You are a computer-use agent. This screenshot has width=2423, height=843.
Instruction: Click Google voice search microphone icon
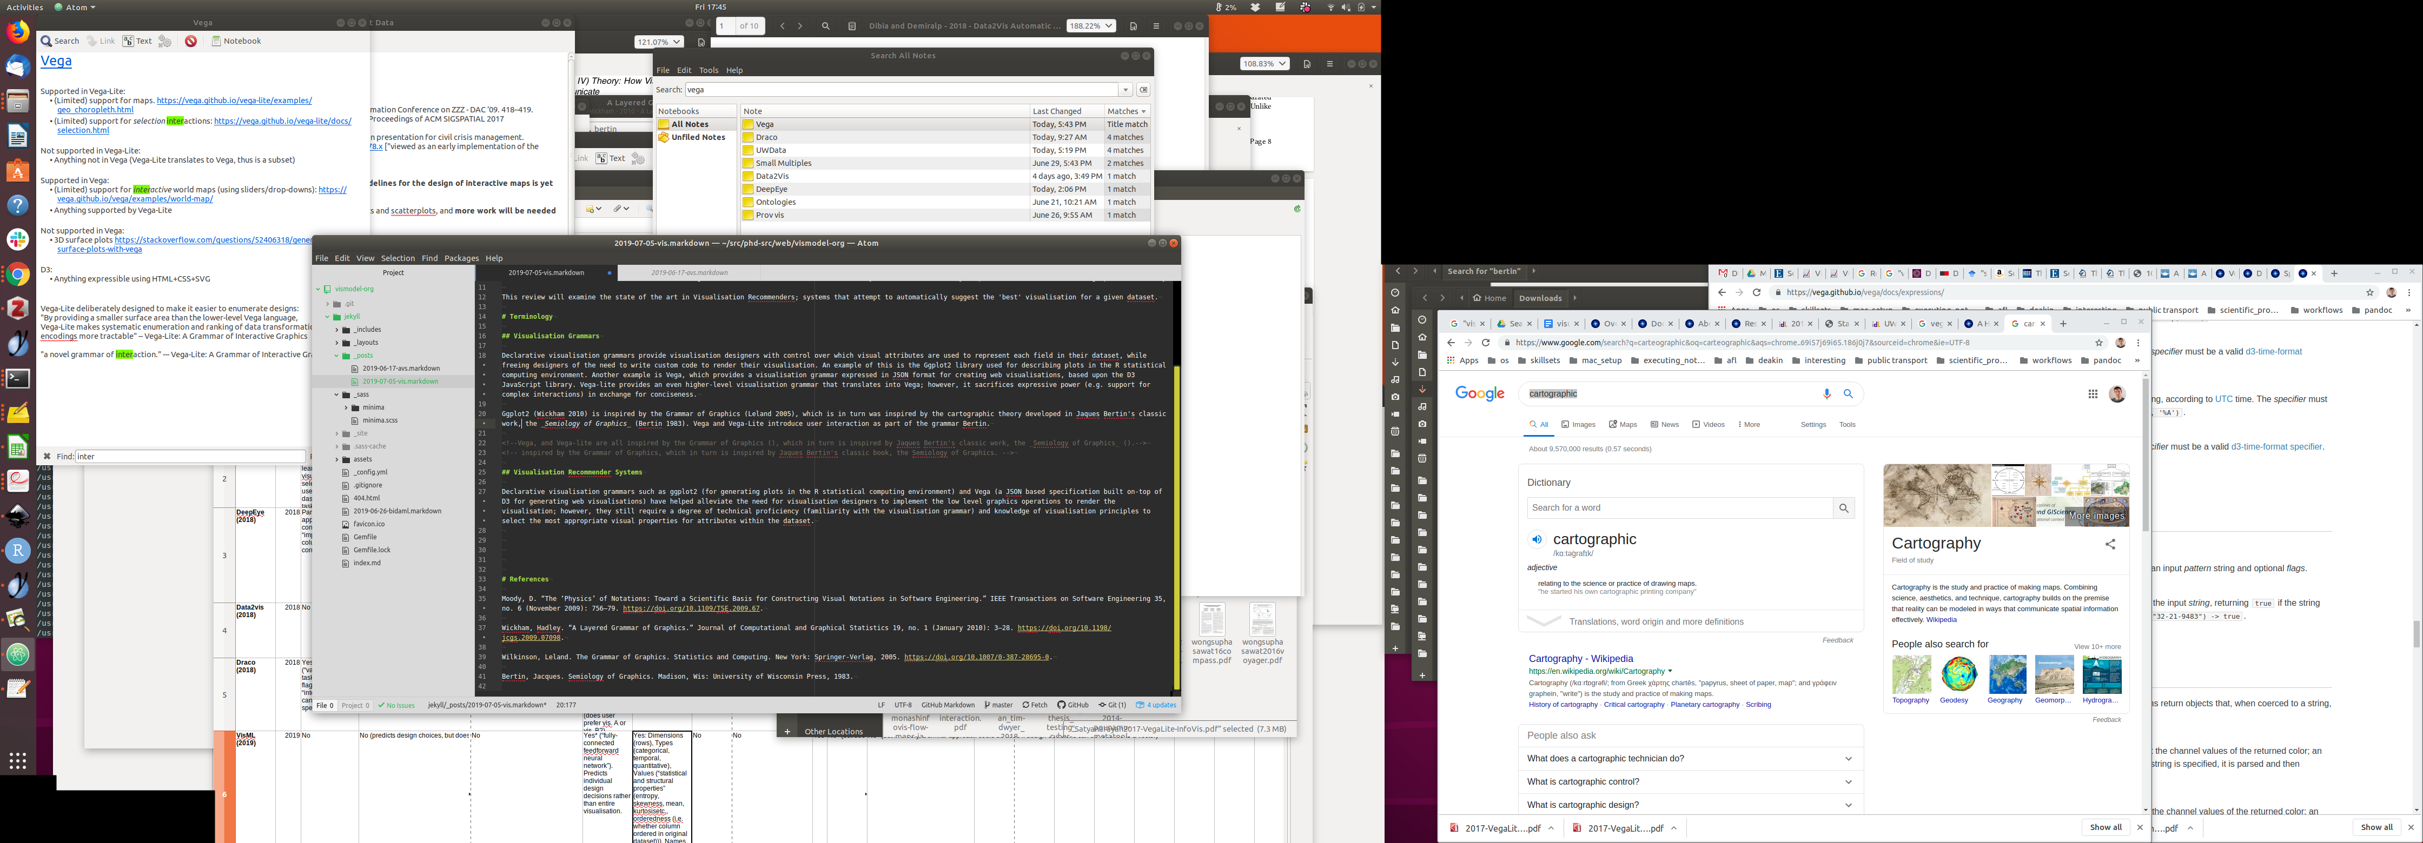coord(1826,394)
